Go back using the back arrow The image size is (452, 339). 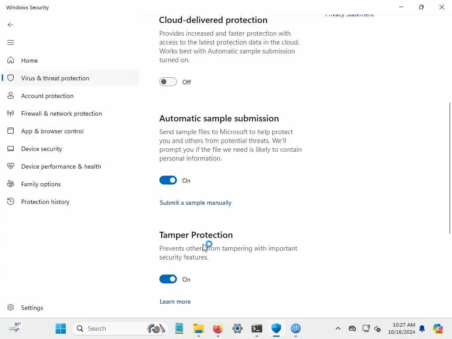tap(11, 25)
